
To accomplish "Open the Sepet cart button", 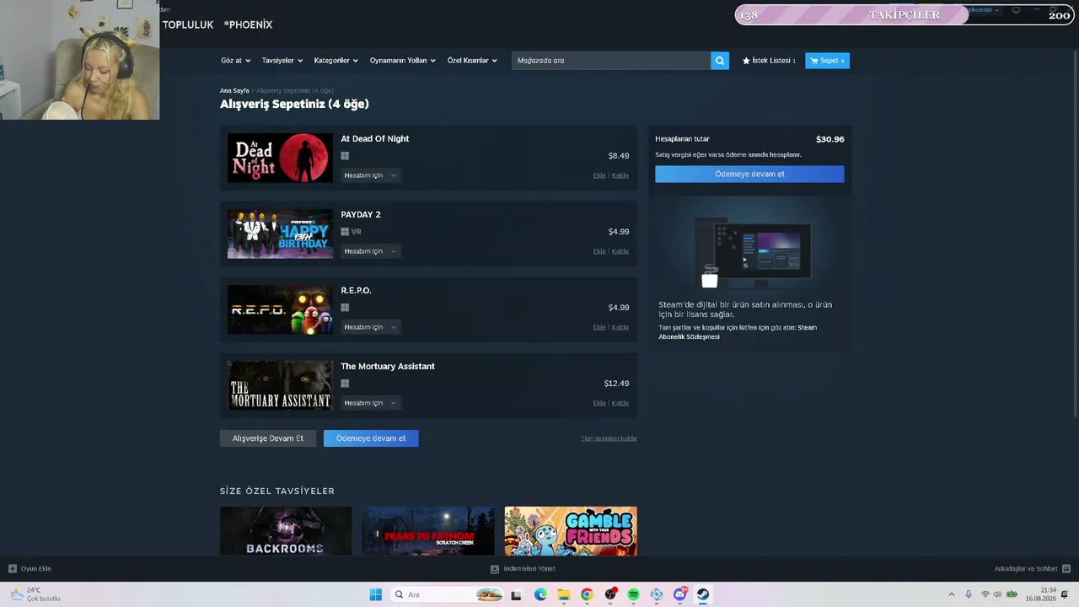I will [827, 61].
